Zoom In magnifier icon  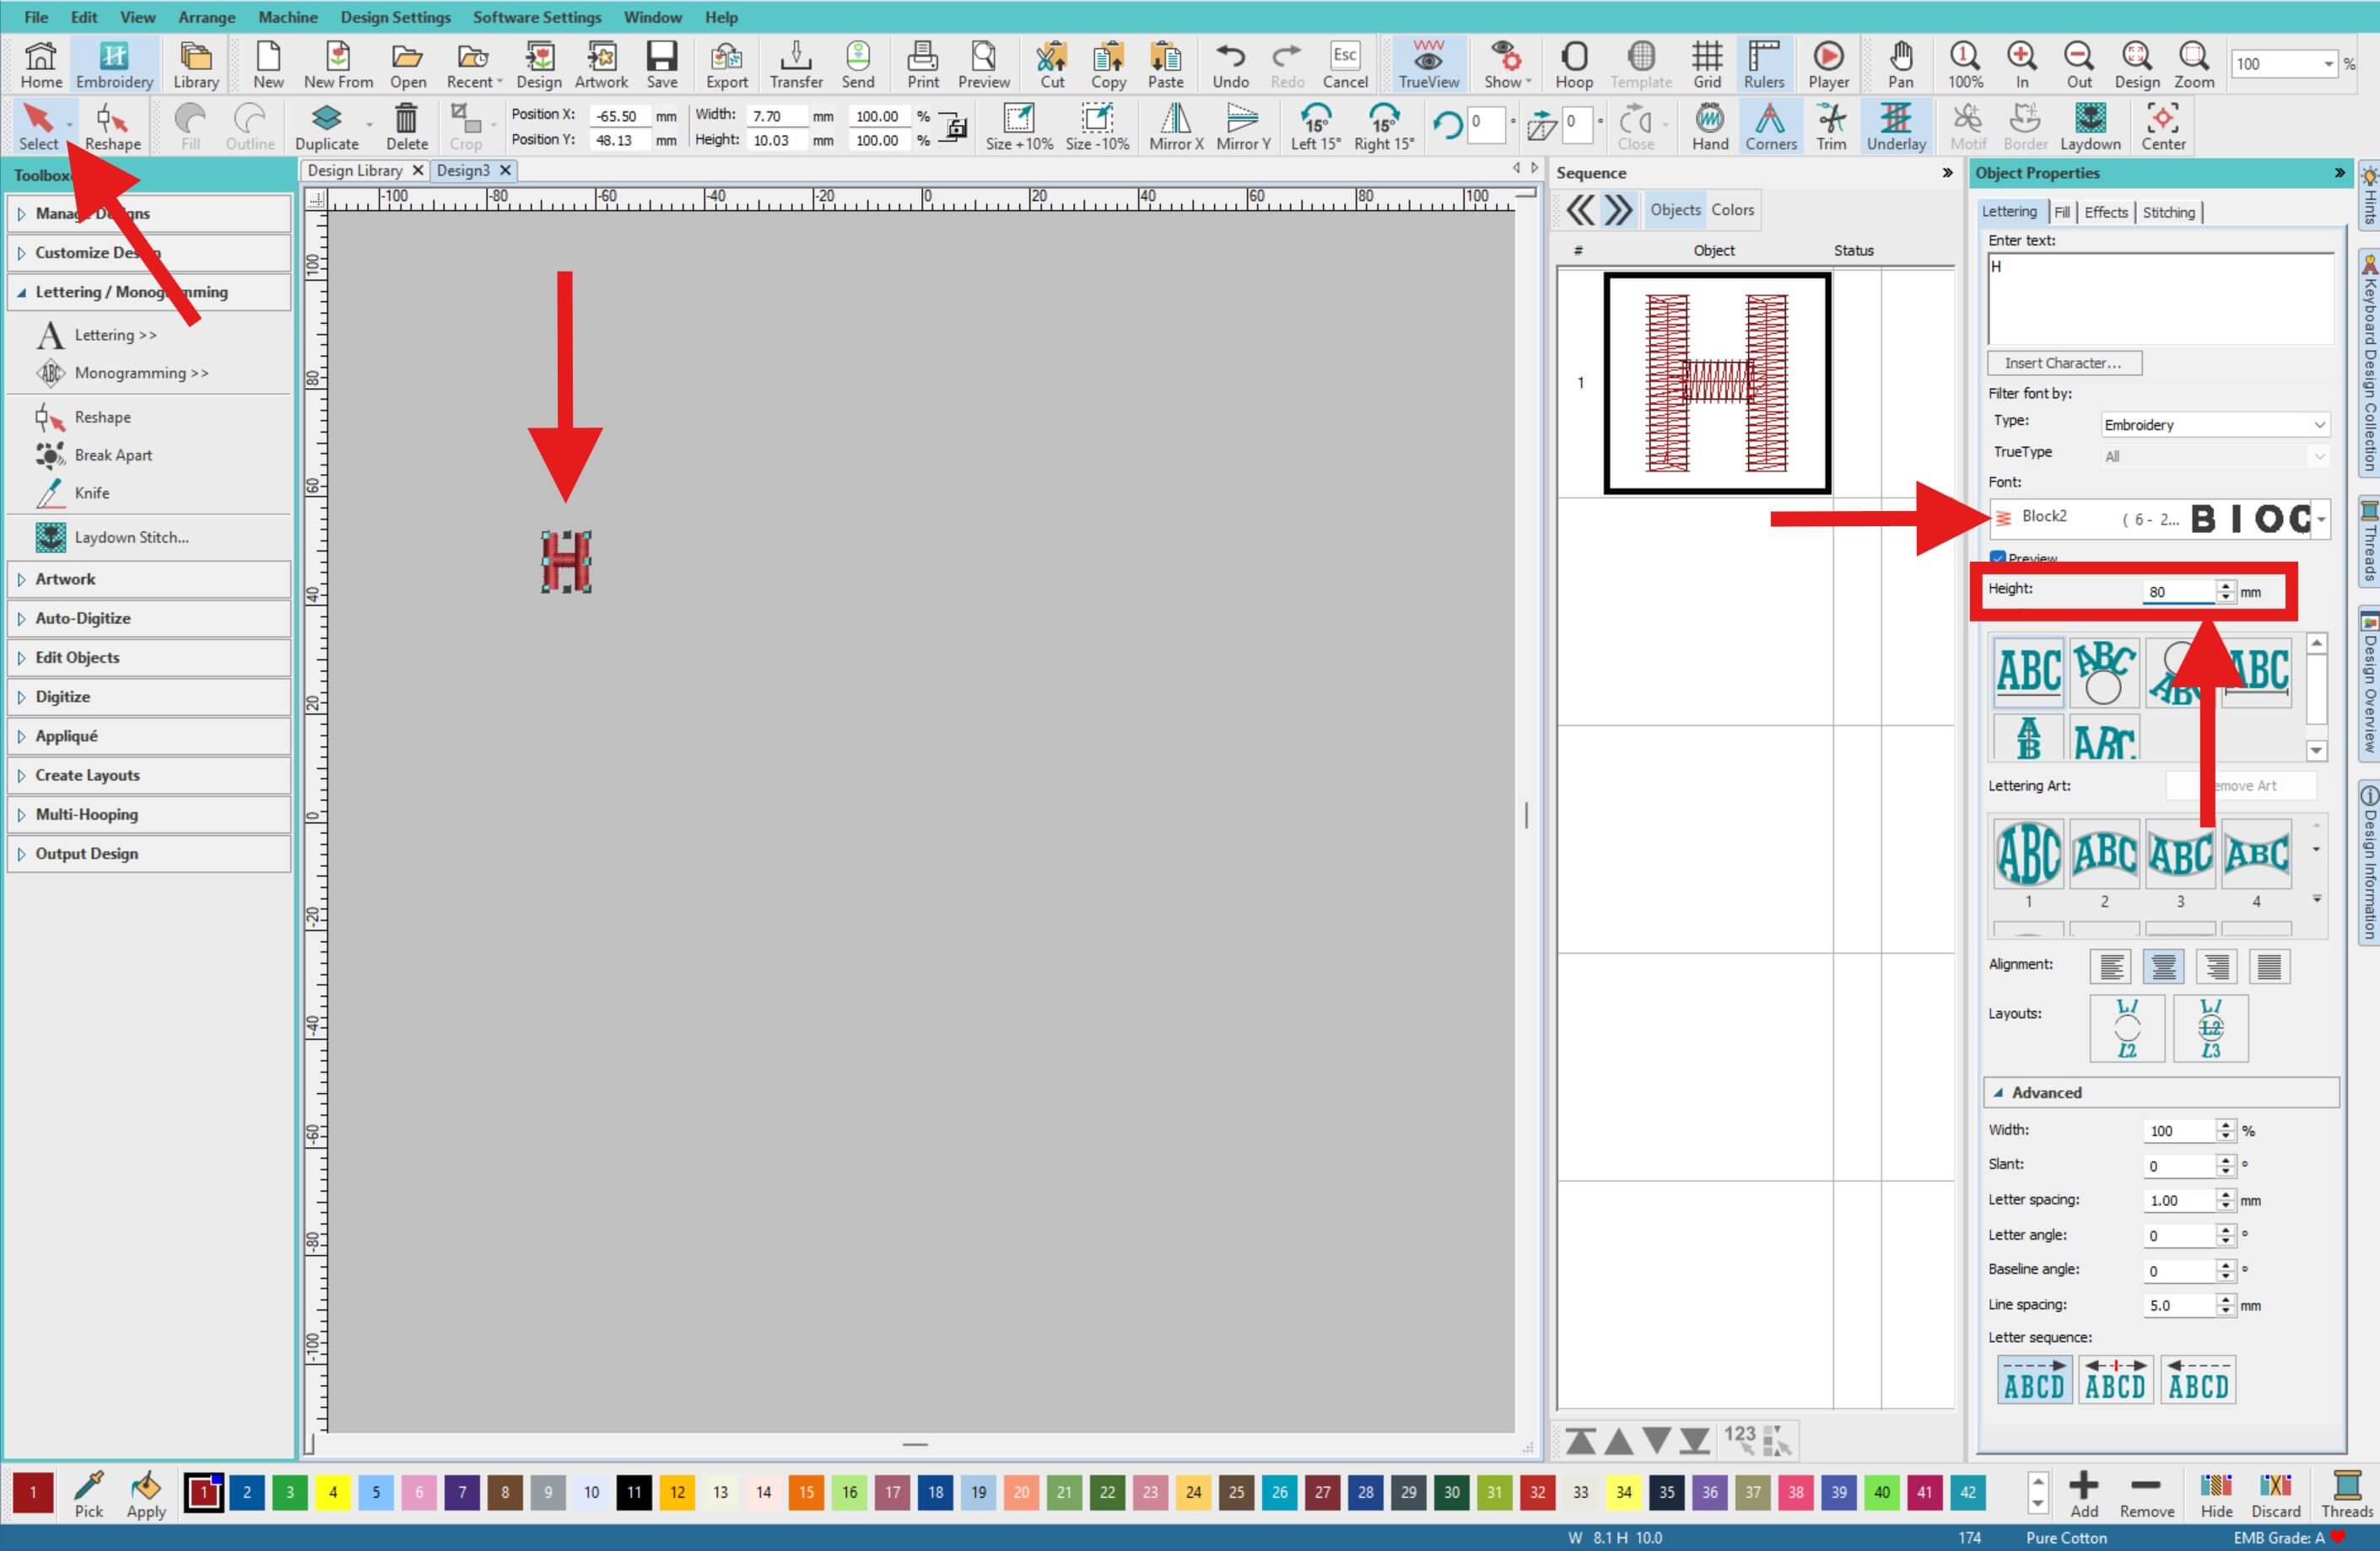[2022, 65]
